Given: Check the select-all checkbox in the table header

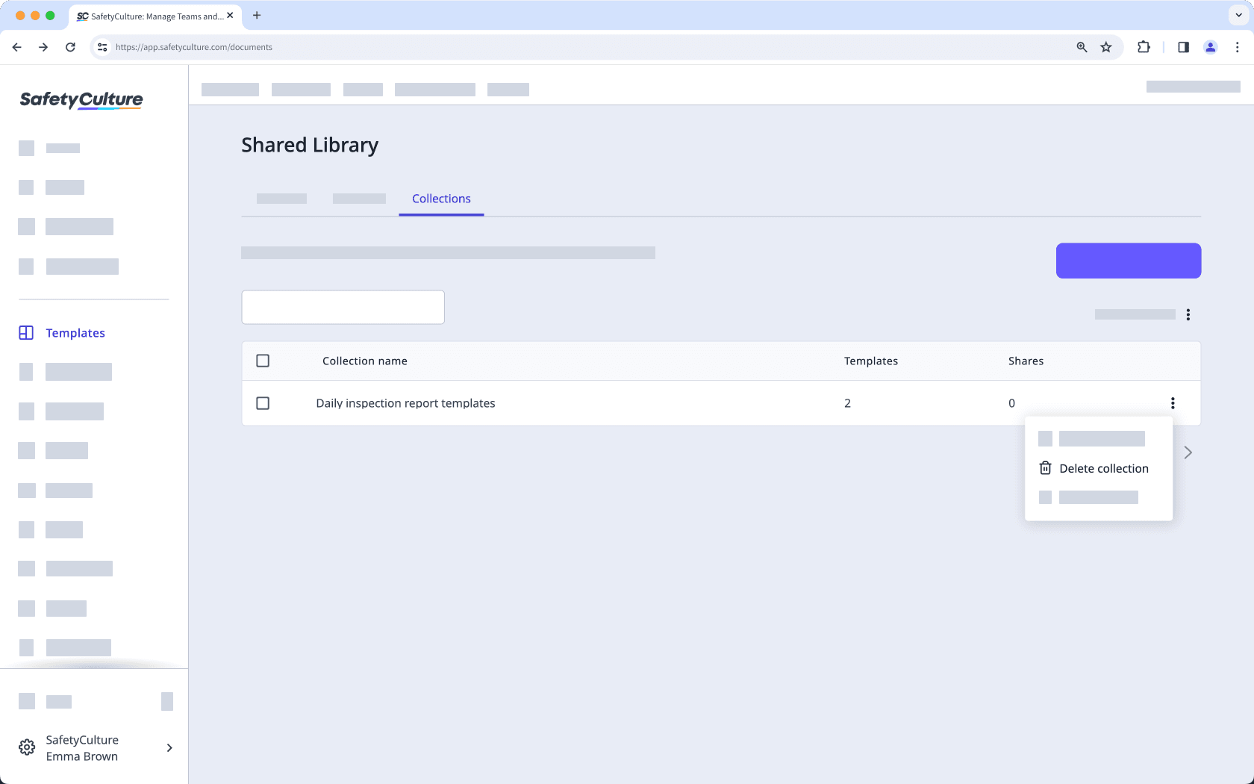Looking at the screenshot, I should (263, 361).
